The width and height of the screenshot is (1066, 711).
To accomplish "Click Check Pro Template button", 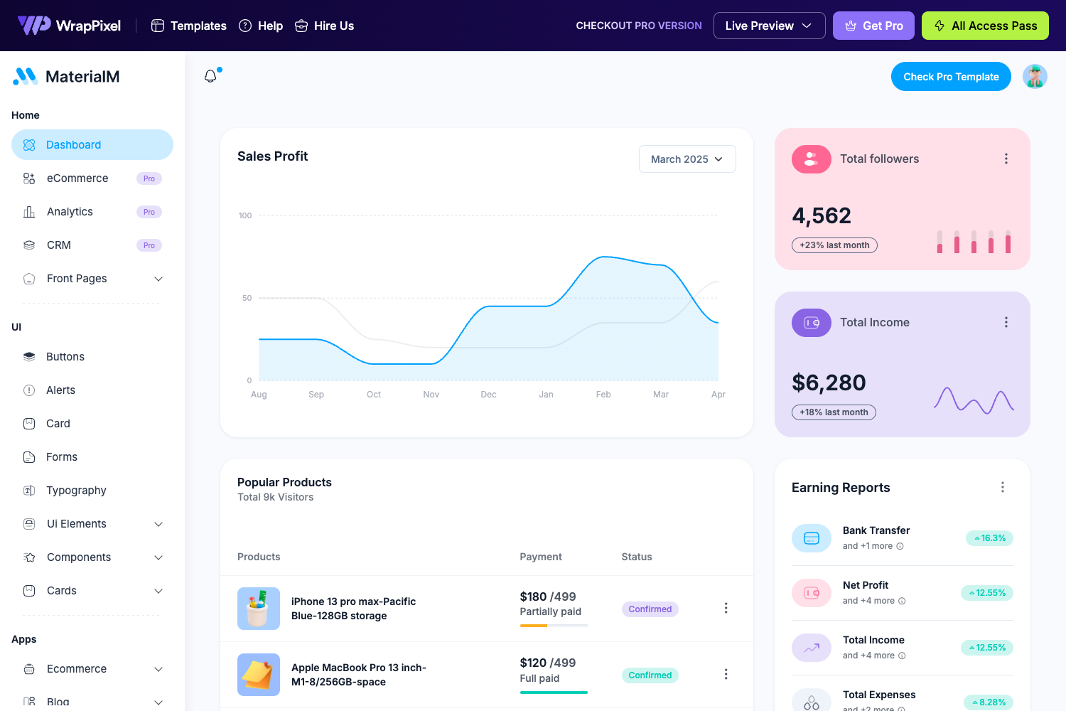I will click(951, 76).
